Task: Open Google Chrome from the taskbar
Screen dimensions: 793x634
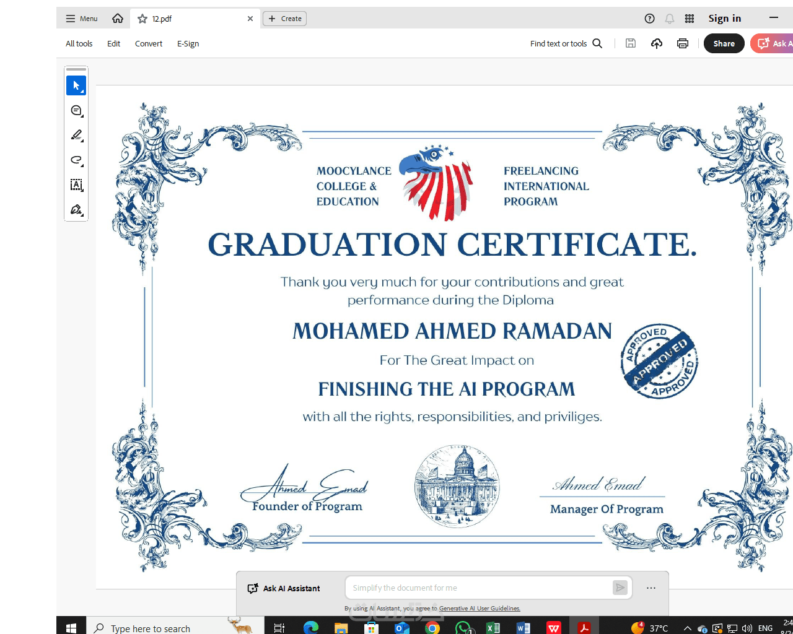Action: click(432, 628)
